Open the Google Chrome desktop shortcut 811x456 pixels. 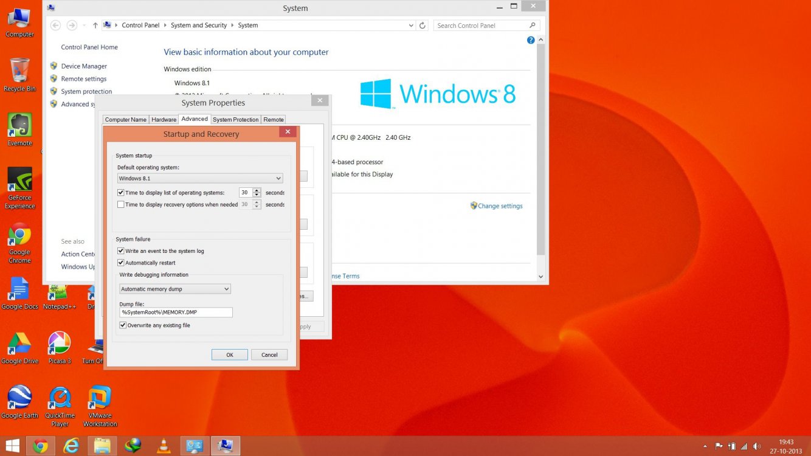[19, 243]
